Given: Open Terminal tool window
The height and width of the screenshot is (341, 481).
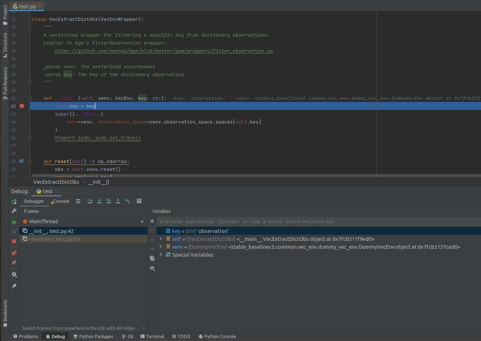Looking at the screenshot, I should 152,336.
